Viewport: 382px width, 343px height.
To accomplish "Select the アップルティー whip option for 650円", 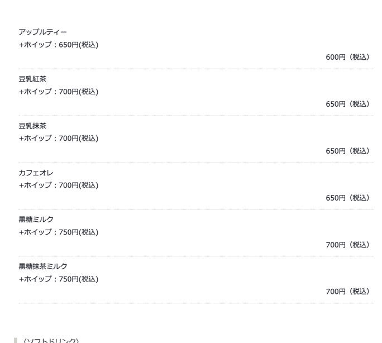I will [58, 45].
